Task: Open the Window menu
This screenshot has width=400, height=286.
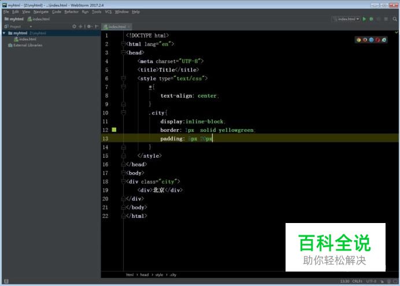Action: pos(122,12)
